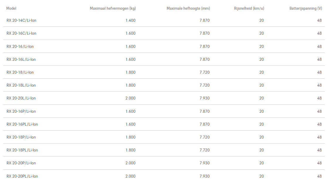333x187 pixels.
Task: Select the RX 20-18P/Li-Ion model name
Action: pos(21,137)
